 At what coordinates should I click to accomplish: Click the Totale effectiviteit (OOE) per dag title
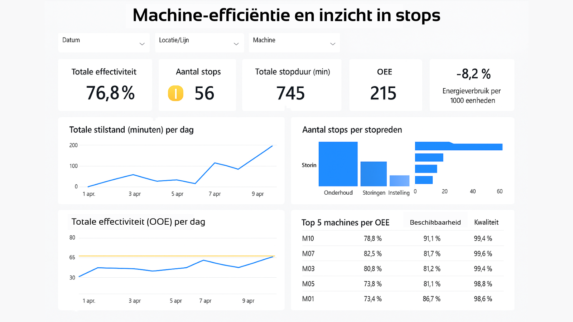(138, 222)
